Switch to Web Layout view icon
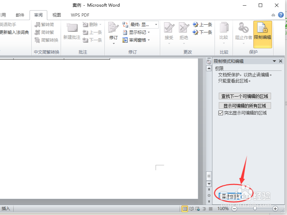Image resolution: width=287 pixels, height=215 pixels. click(198, 209)
